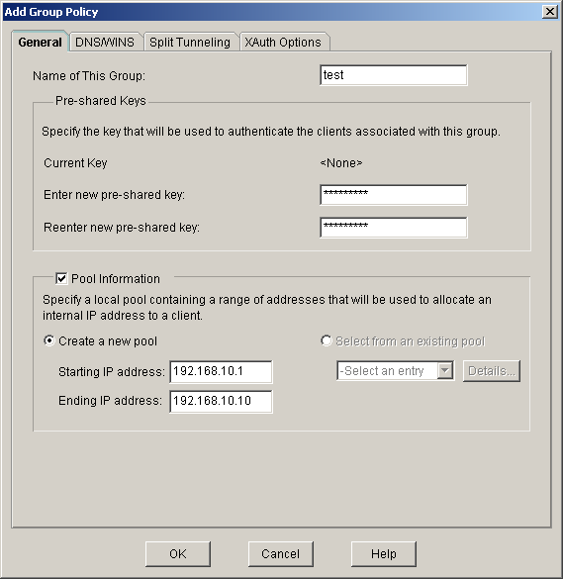563x579 pixels.
Task: Focus the Name of This Group field
Action: click(394, 75)
